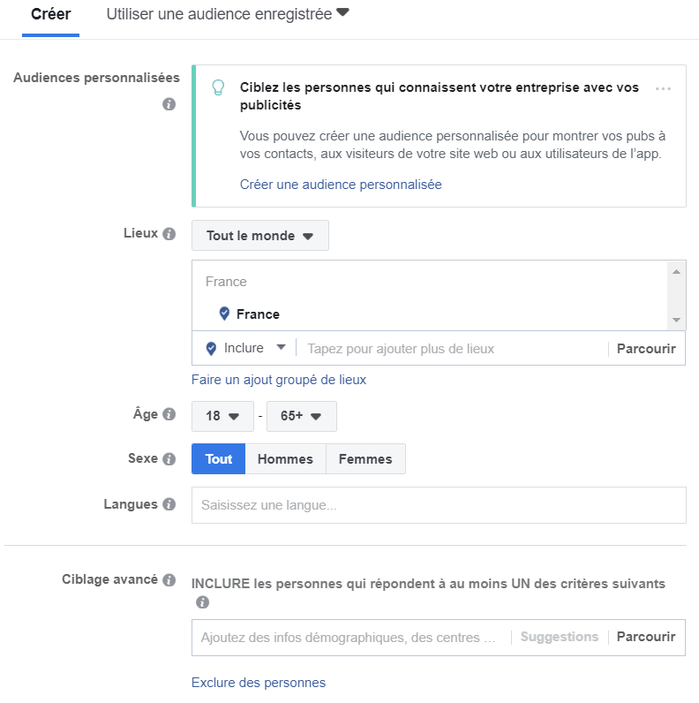Click Faire un ajout groupé de lieux
Image resolution: width=699 pixels, height=703 pixels.
click(279, 380)
